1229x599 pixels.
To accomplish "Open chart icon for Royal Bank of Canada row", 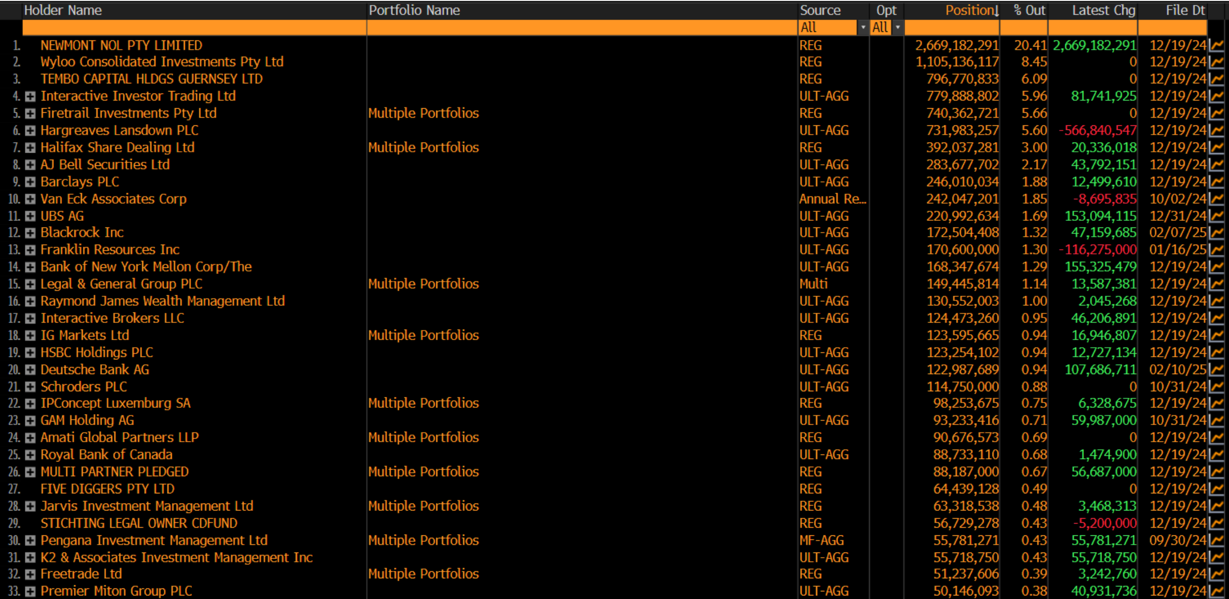I will 1216,455.
